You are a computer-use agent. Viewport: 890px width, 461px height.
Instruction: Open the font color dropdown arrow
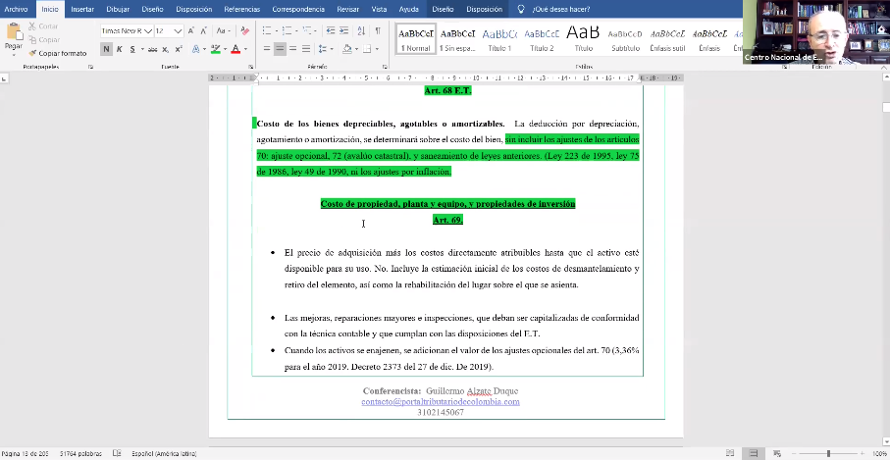(245, 49)
